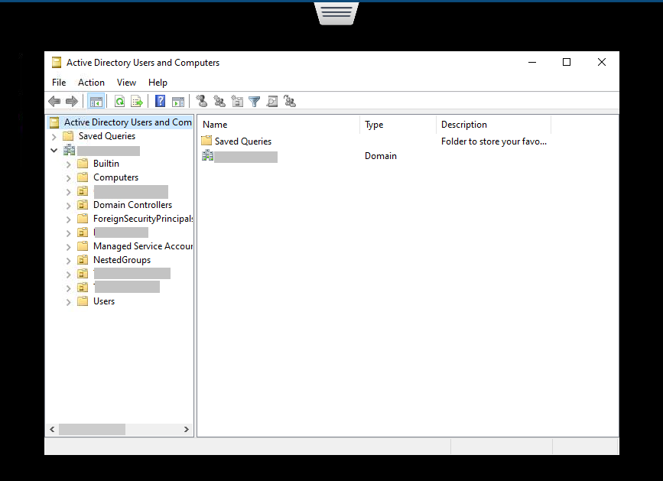Open the View menu
This screenshot has width=663, height=481.
click(x=126, y=83)
